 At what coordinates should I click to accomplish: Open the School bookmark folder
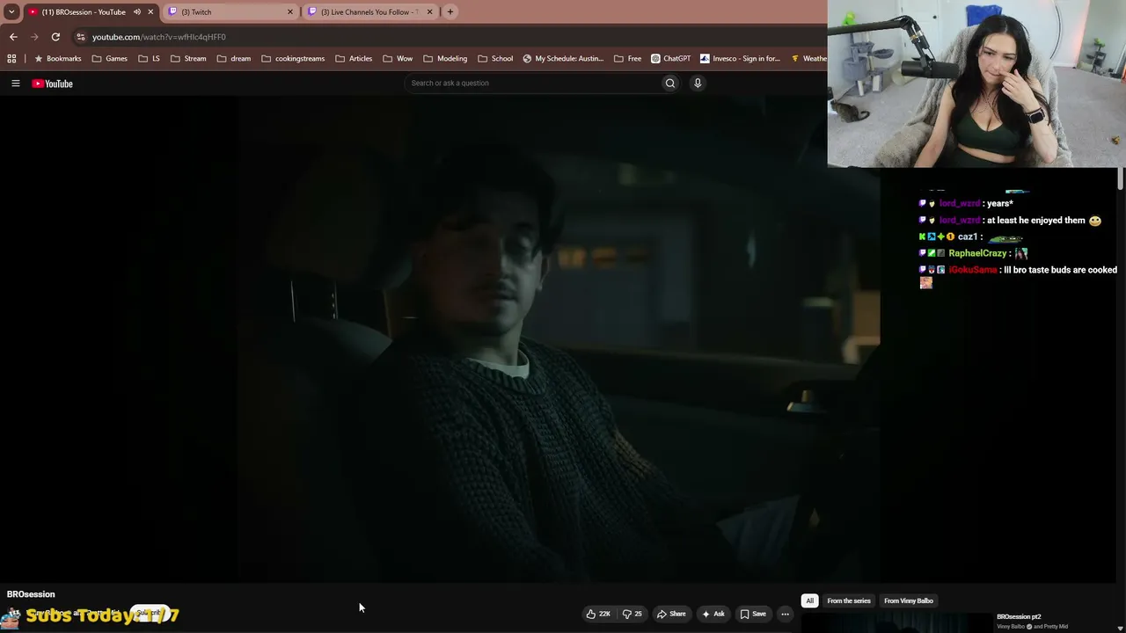tap(495, 59)
